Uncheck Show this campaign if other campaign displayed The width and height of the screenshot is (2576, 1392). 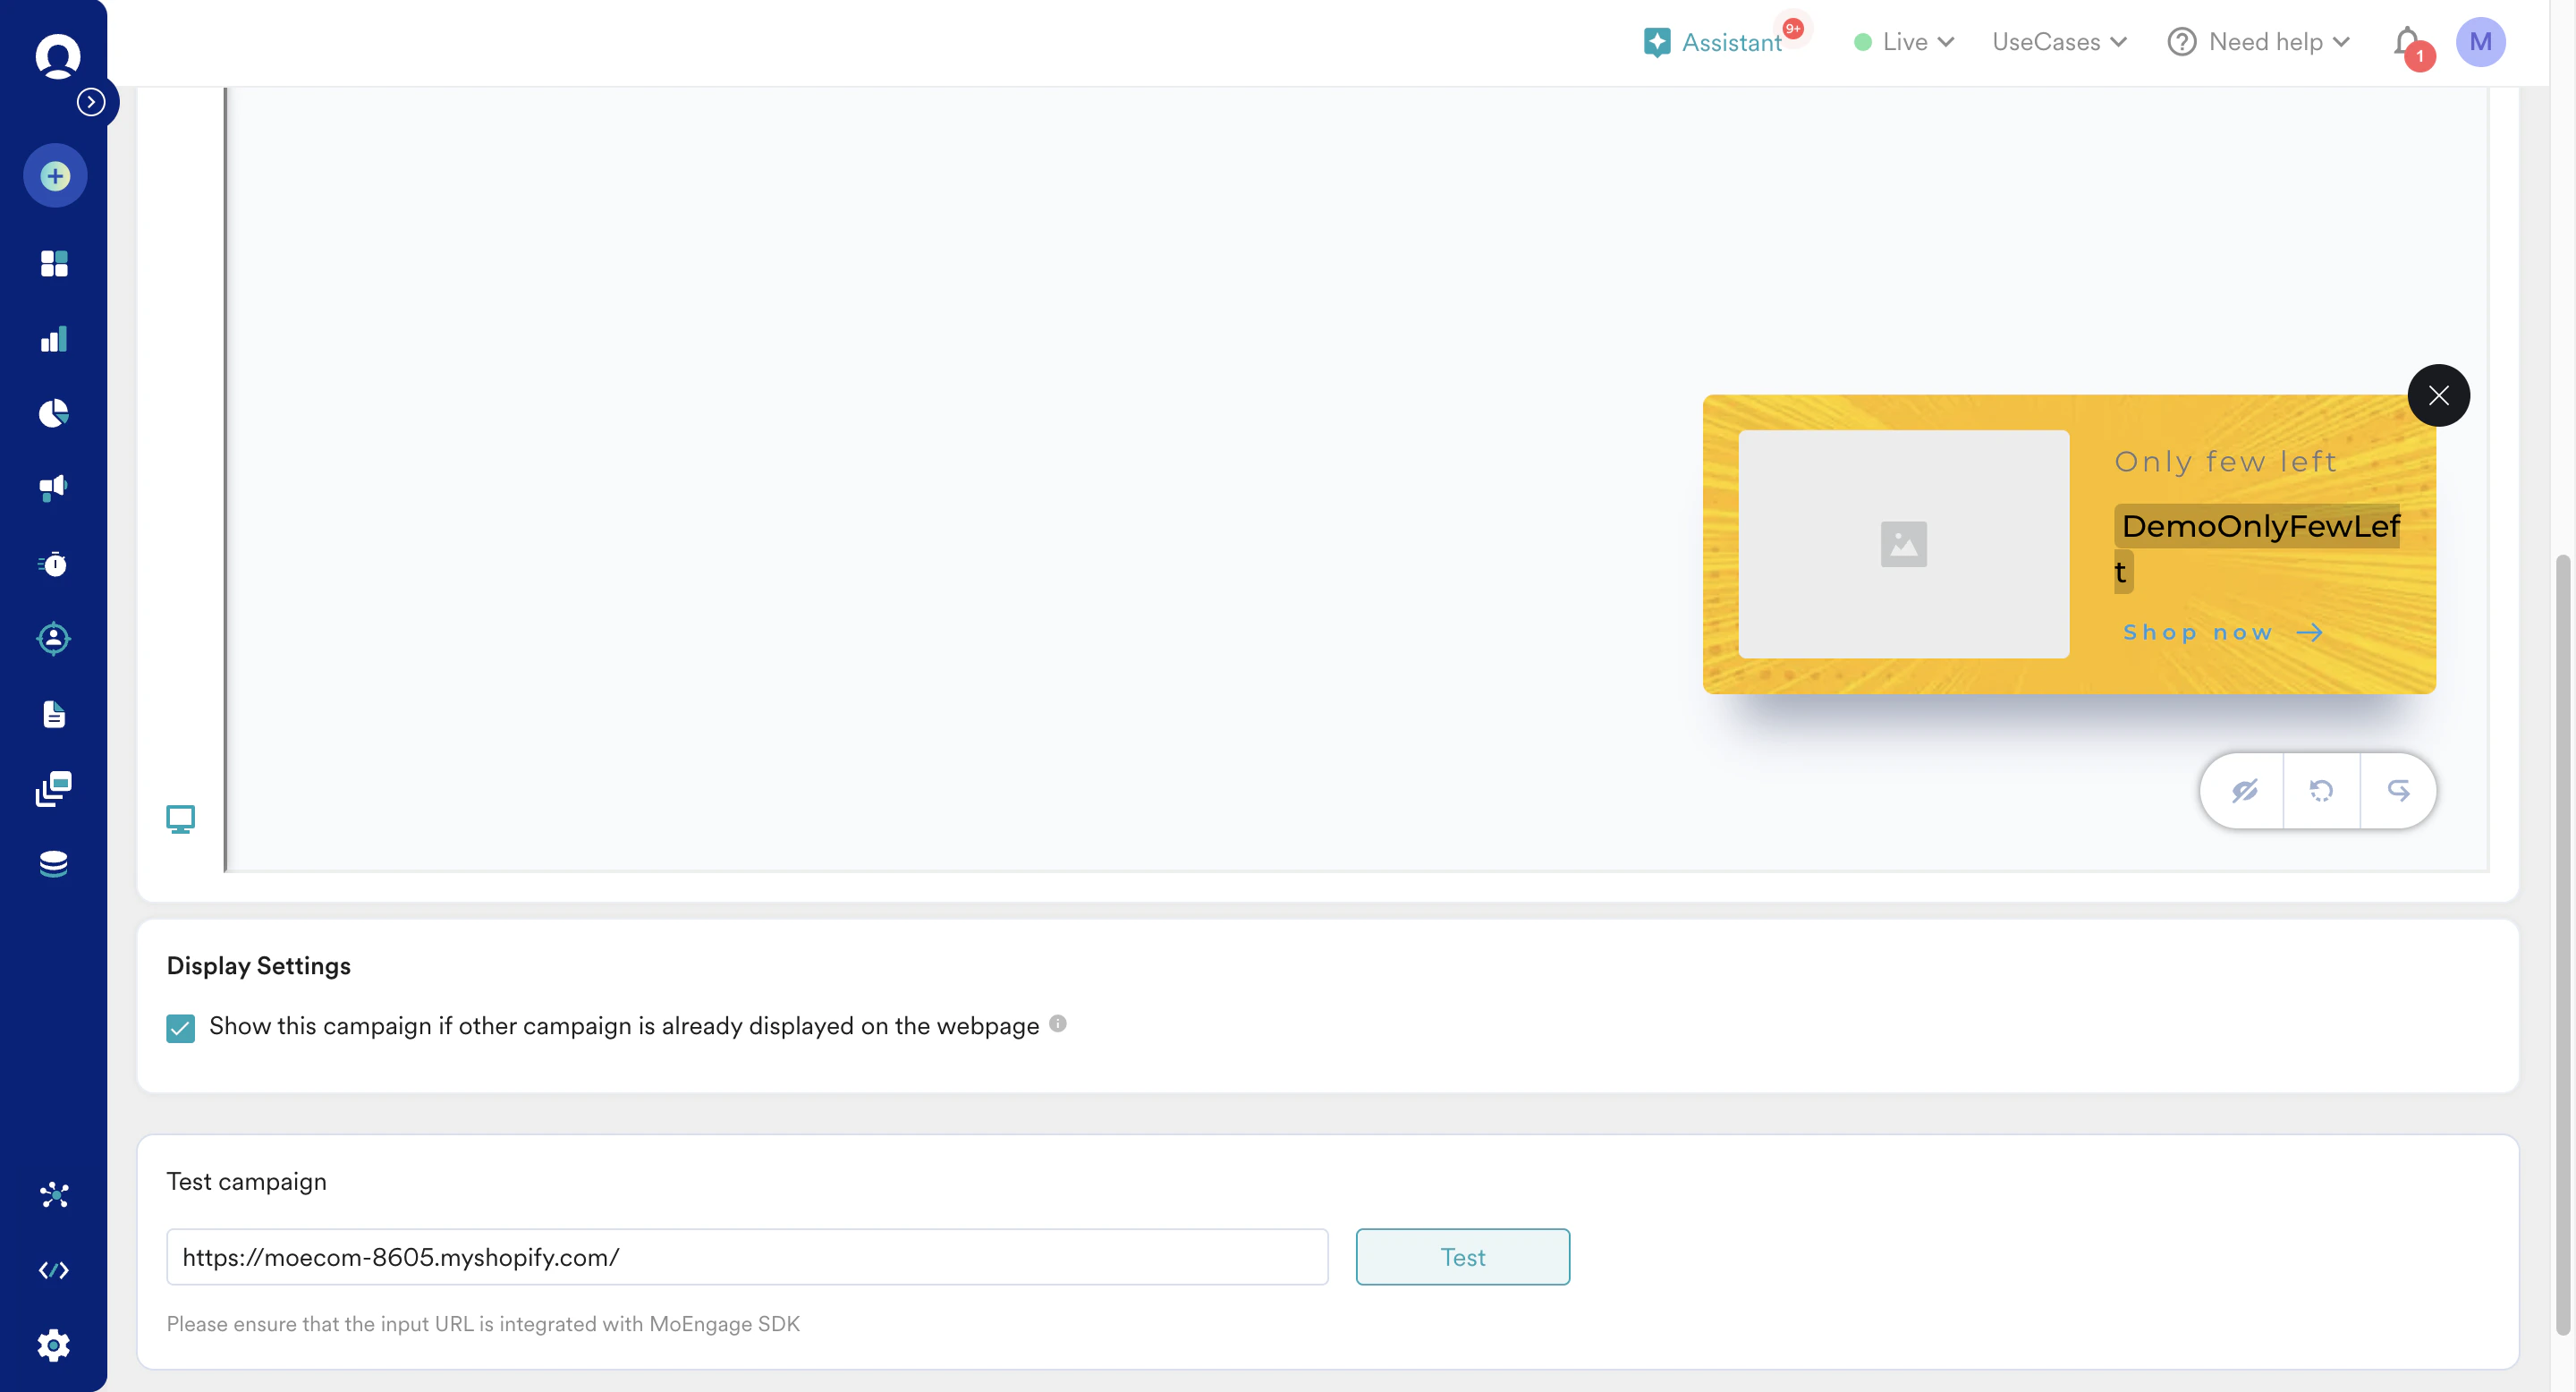[181, 1027]
